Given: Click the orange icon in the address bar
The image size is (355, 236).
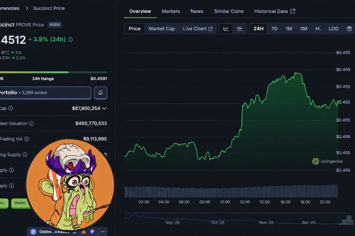Looking at the screenshot, I should (84, 232).
